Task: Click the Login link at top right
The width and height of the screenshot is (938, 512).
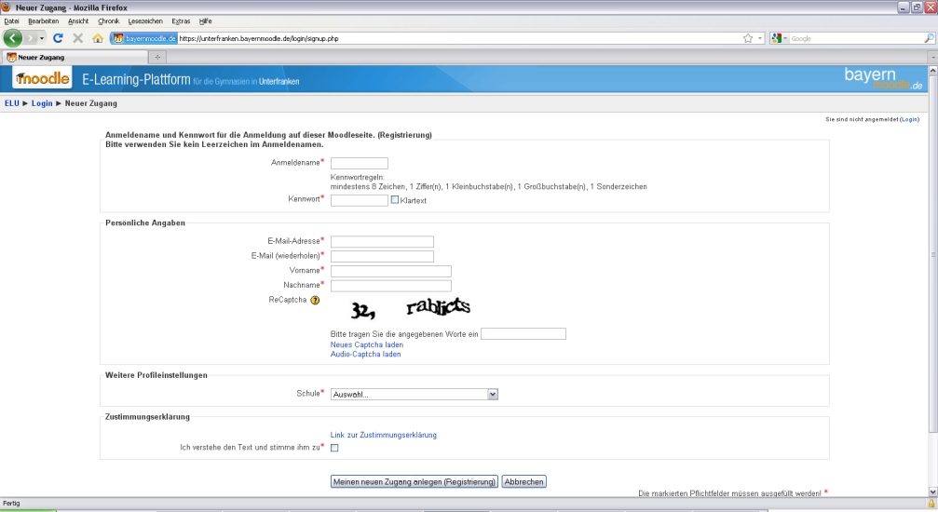Action: click(909, 120)
